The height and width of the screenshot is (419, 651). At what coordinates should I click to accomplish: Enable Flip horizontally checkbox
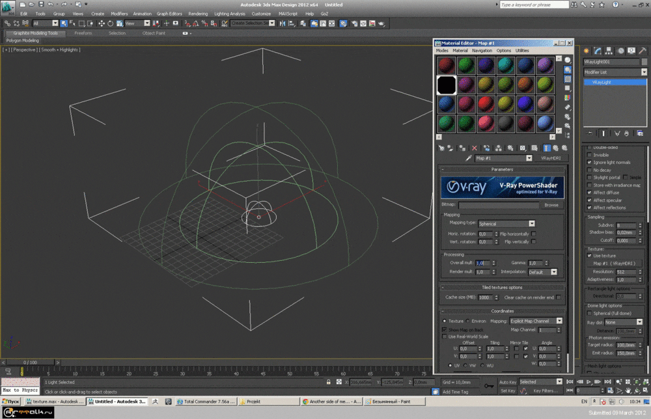tap(534, 234)
